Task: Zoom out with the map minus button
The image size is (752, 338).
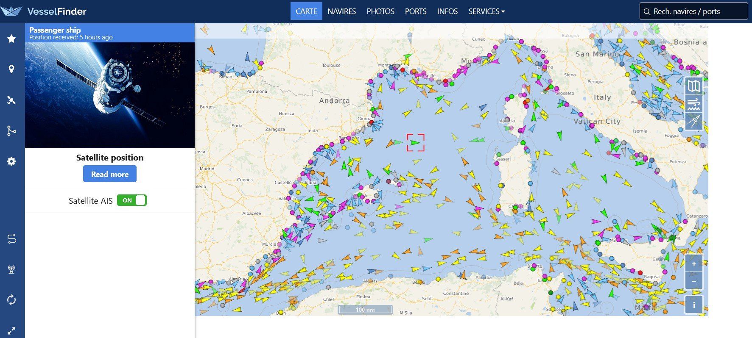Action: pyautogui.click(x=694, y=281)
